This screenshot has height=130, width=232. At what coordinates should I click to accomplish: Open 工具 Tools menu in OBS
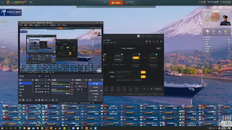coord(59,25)
